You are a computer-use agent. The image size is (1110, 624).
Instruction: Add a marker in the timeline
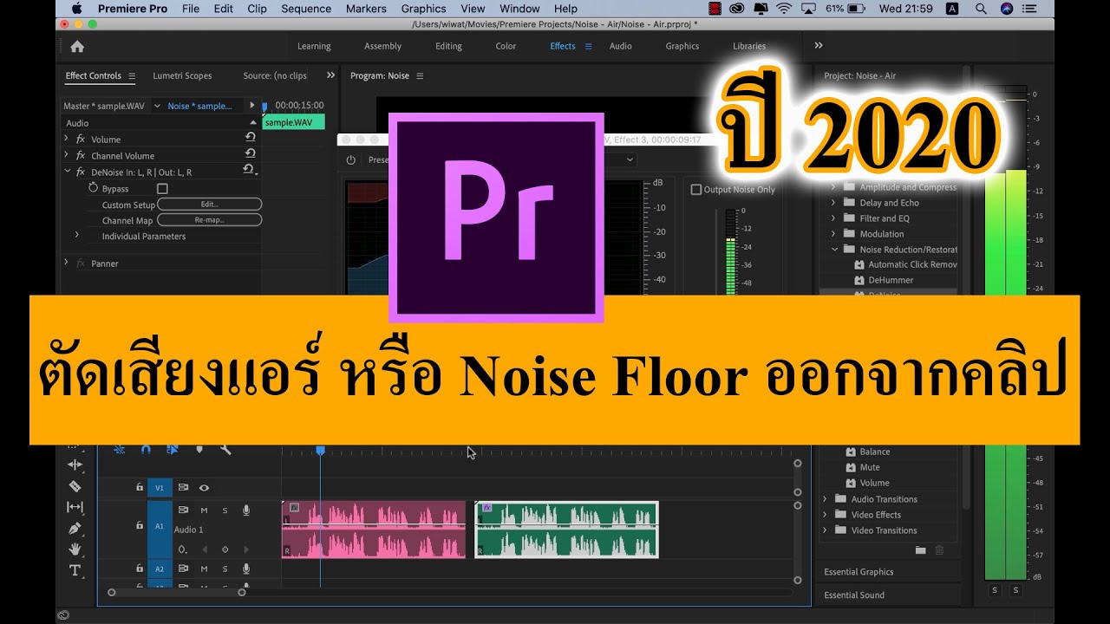point(199,449)
